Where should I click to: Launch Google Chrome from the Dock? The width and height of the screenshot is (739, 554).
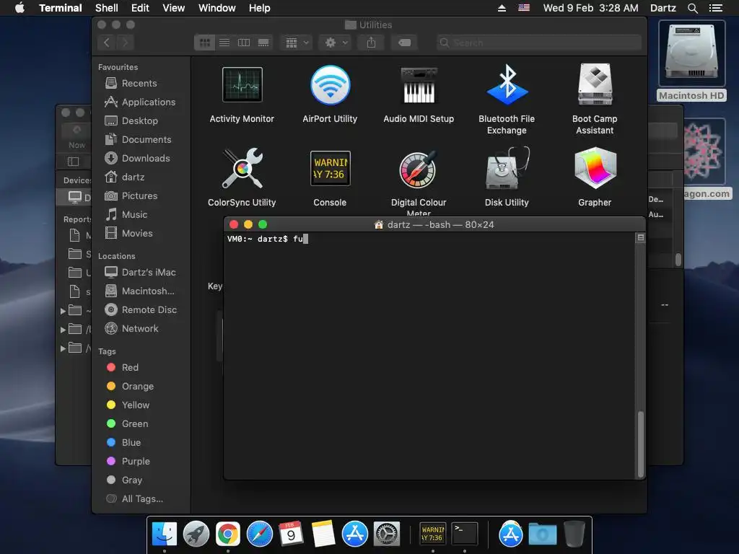tap(227, 535)
